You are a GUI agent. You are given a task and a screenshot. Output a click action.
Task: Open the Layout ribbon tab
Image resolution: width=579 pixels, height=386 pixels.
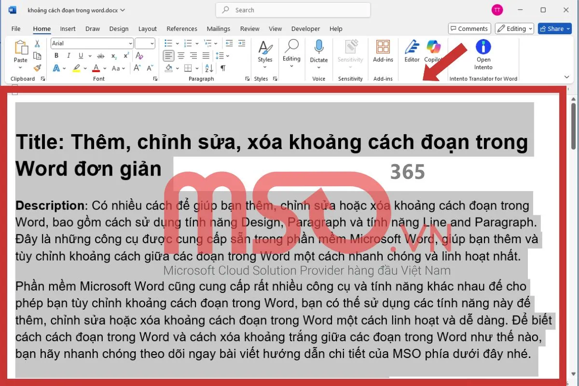(x=147, y=29)
